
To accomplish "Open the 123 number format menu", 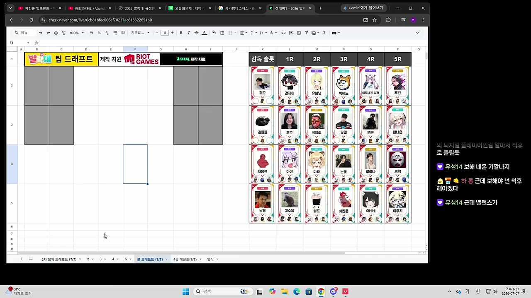I will point(122,33).
